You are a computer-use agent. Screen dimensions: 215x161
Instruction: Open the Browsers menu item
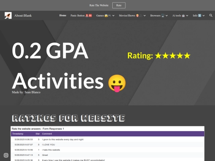click(x=157, y=16)
